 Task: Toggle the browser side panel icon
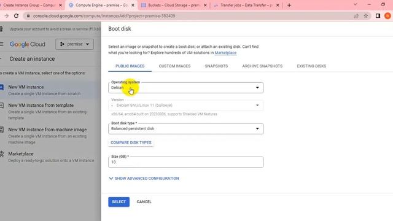pyautogui.click(x=378, y=16)
